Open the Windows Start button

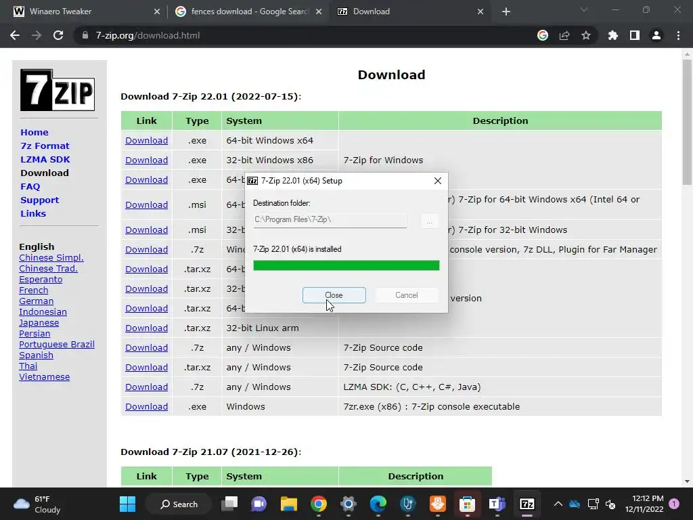coord(128,504)
